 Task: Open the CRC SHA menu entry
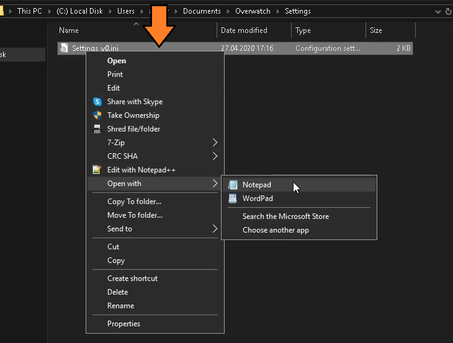(x=155, y=156)
